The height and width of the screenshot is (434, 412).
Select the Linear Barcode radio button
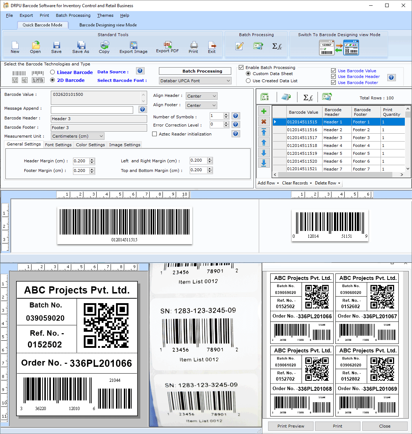[53, 72]
